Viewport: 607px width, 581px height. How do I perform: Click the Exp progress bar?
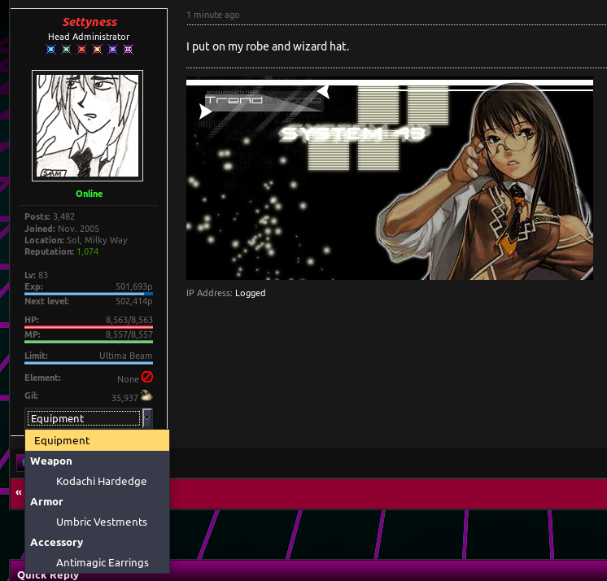tap(89, 294)
